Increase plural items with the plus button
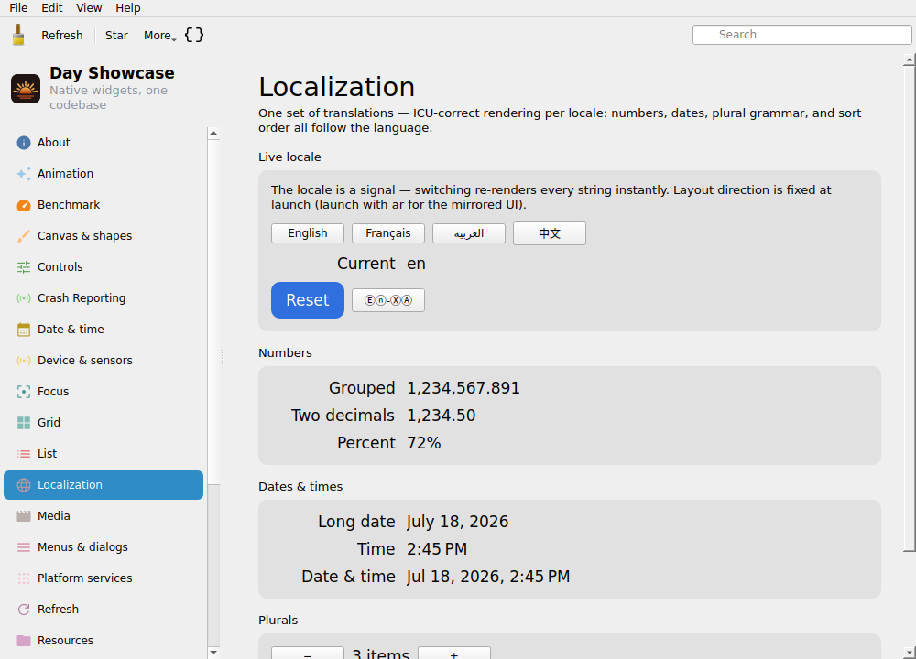Image resolution: width=916 pixels, height=659 pixels. [x=454, y=654]
